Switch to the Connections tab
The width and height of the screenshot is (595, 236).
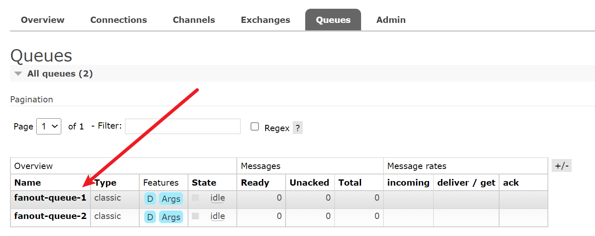pyautogui.click(x=118, y=20)
